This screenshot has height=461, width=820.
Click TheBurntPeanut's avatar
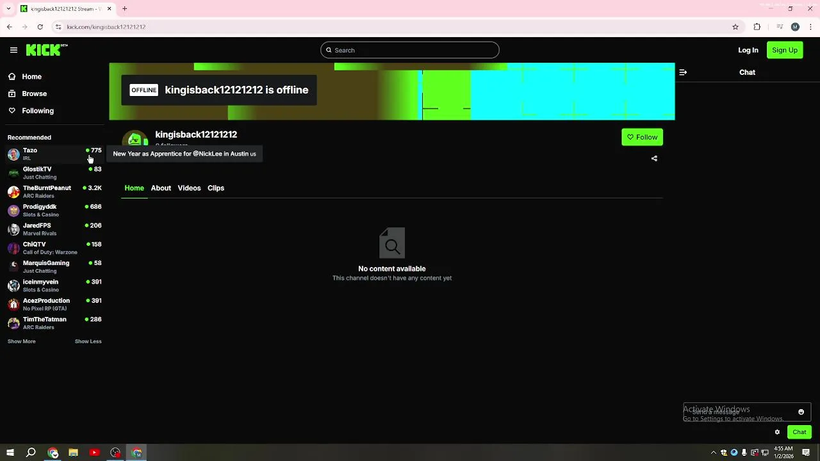coord(13,192)
